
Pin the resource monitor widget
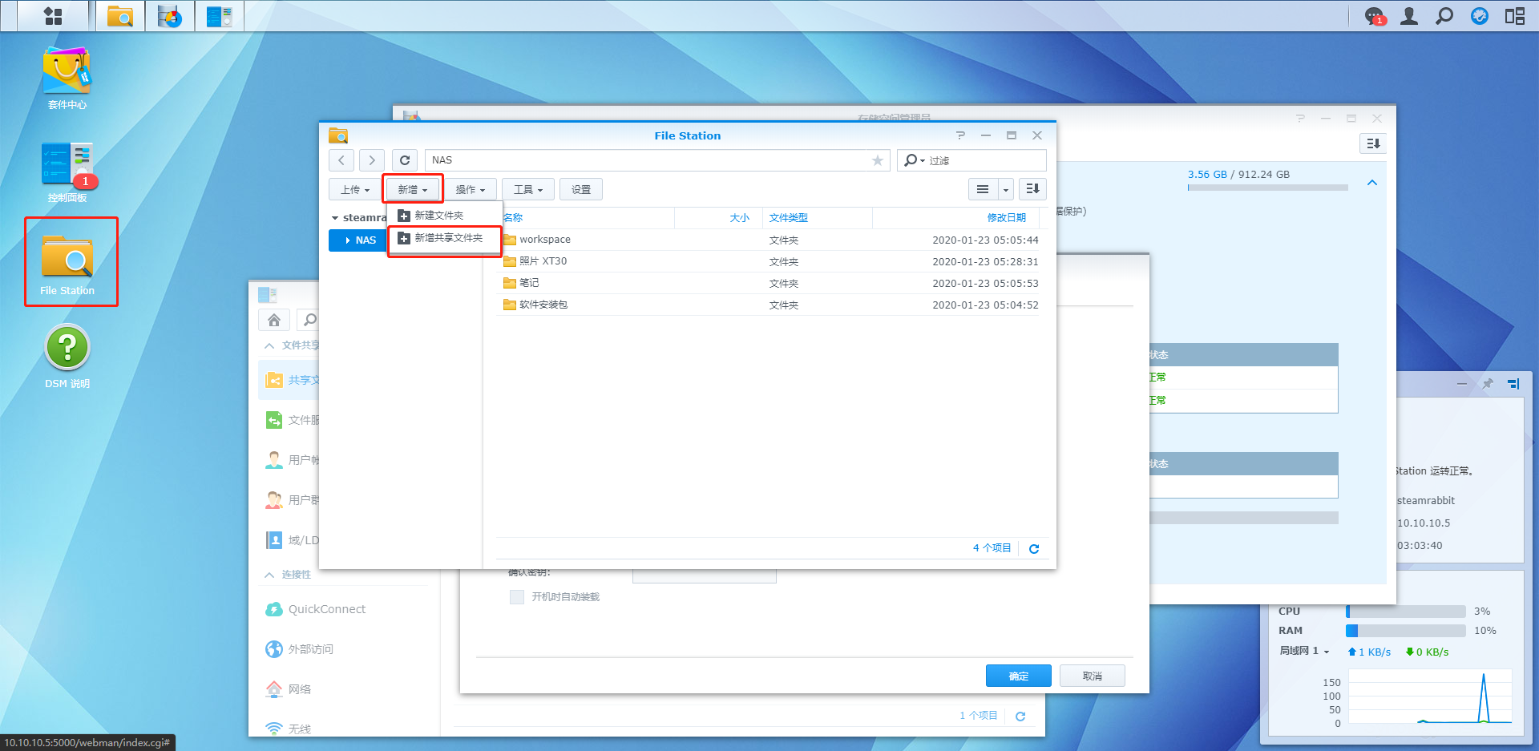click(x=1488, y=384)
